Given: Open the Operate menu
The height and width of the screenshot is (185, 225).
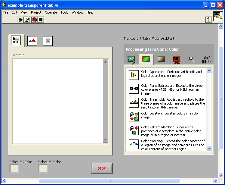Looking at the screenshot, I should point(51,12).
